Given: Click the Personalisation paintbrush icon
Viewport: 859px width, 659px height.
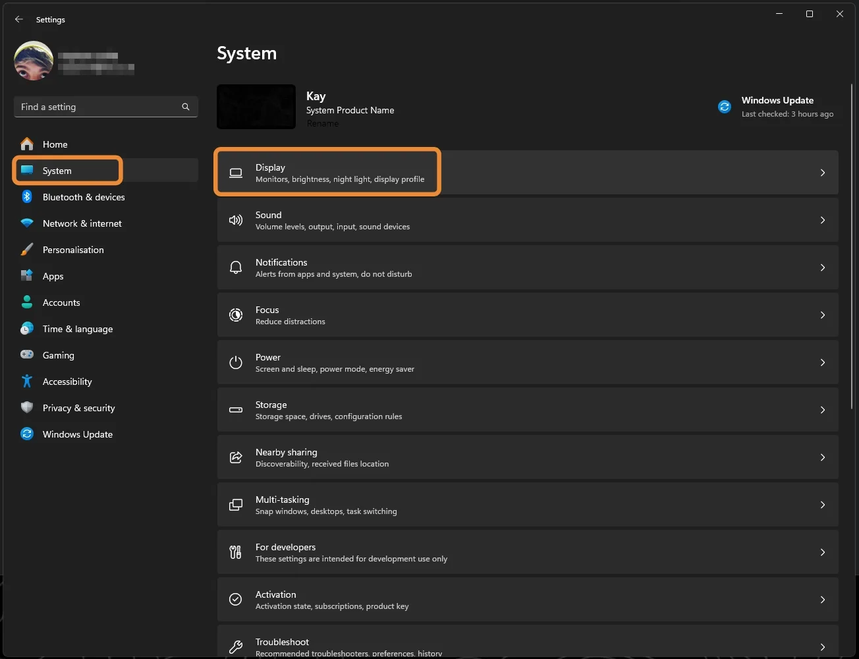Looking at the screenshot, I should point(27,250).
